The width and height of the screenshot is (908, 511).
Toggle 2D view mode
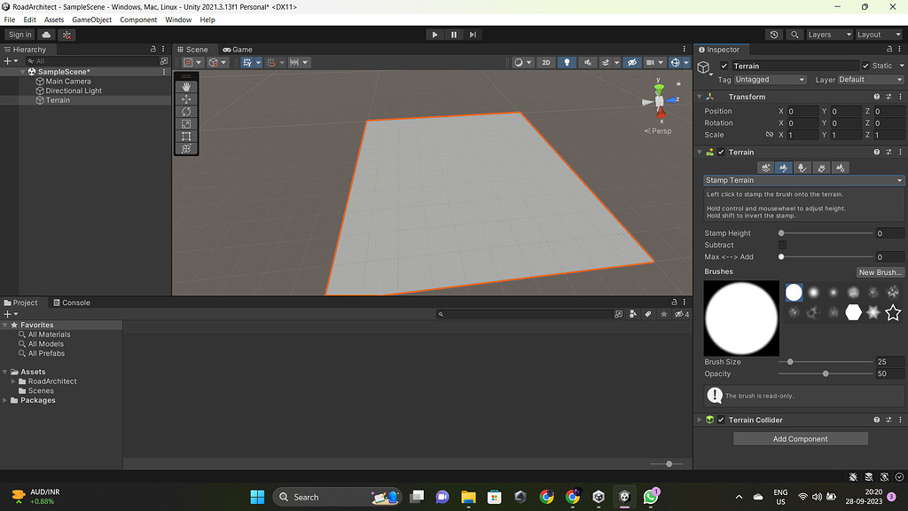click(x=545, y=62)
